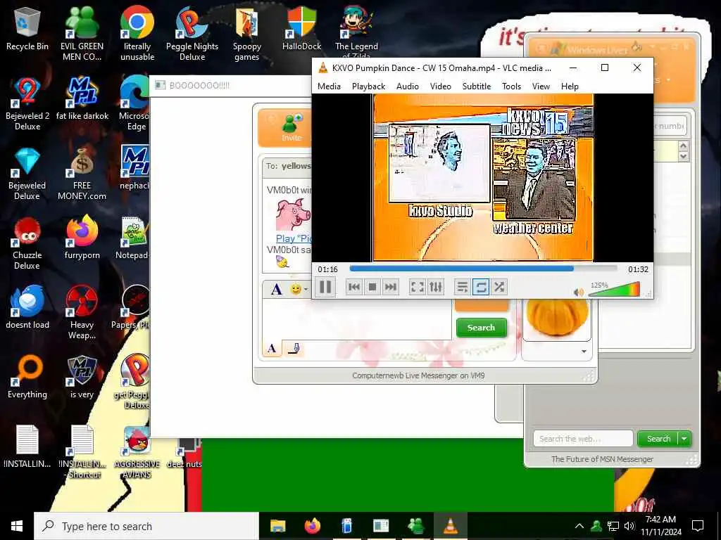The image size is (721, 540).
Task: Select the Bejeweled Deluxe diamond icon
Action: [x=27, y=174]
